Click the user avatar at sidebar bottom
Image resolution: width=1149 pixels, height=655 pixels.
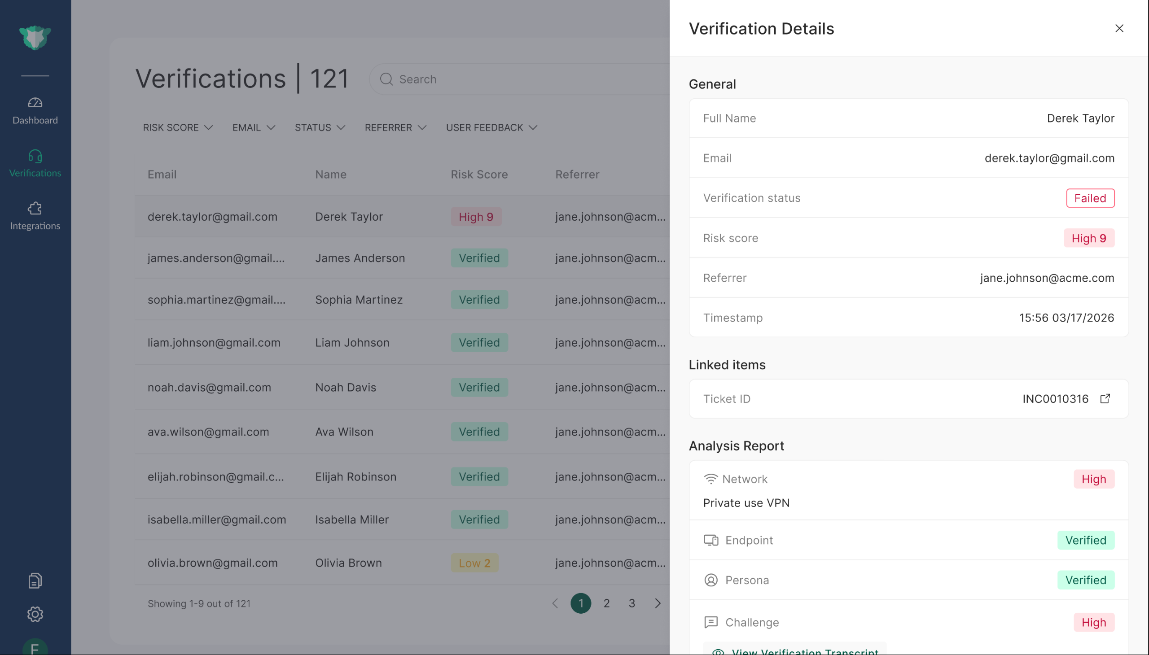35,648
